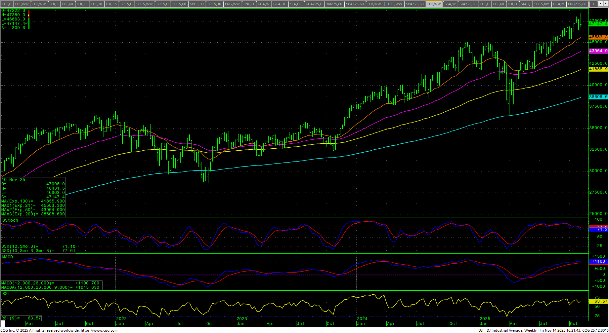This screenshot has height=333, width=609.
Task: Switch to the ENQZ25,60 tab
Action: coord(577,4)
